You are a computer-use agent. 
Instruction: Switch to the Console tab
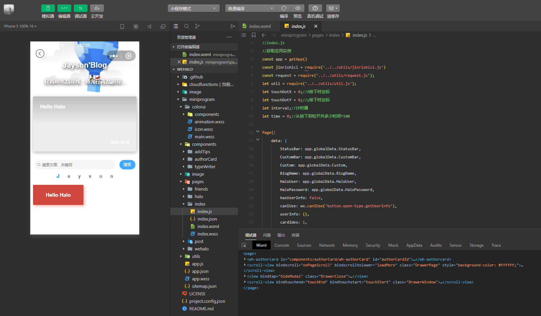[x=282, y=245]
